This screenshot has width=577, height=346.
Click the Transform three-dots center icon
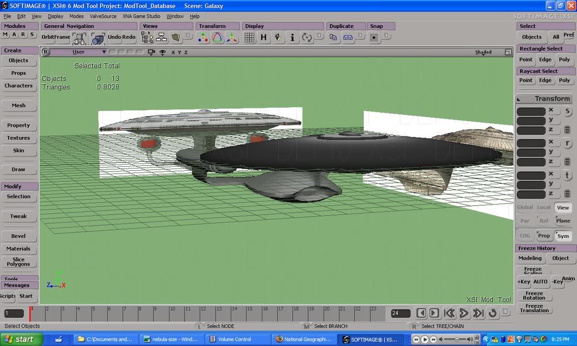[x=203, y=38]
